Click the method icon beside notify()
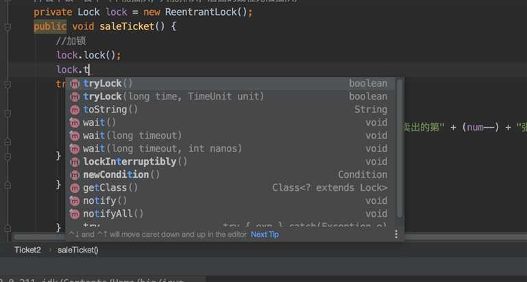The width and height of the screenshot is (527, 282). [75, 201]
